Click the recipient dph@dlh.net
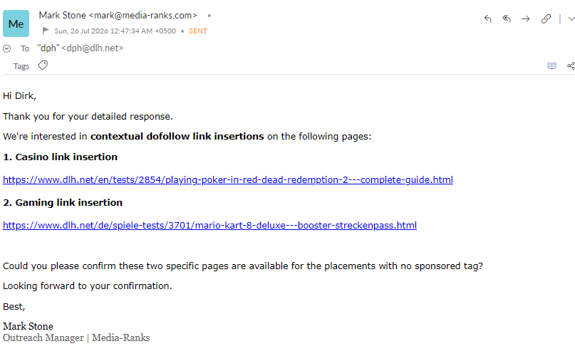The height and width of the screenshot is (356, 575). click(92, 48)
